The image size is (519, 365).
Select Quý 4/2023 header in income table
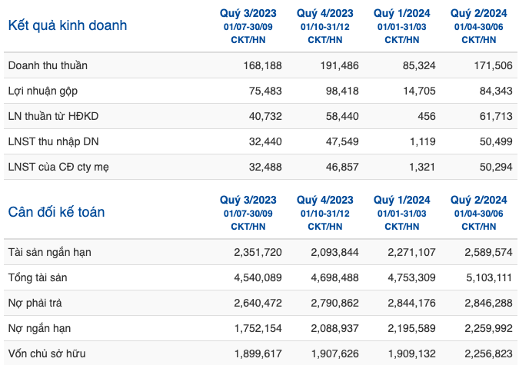tap(324, 13)
